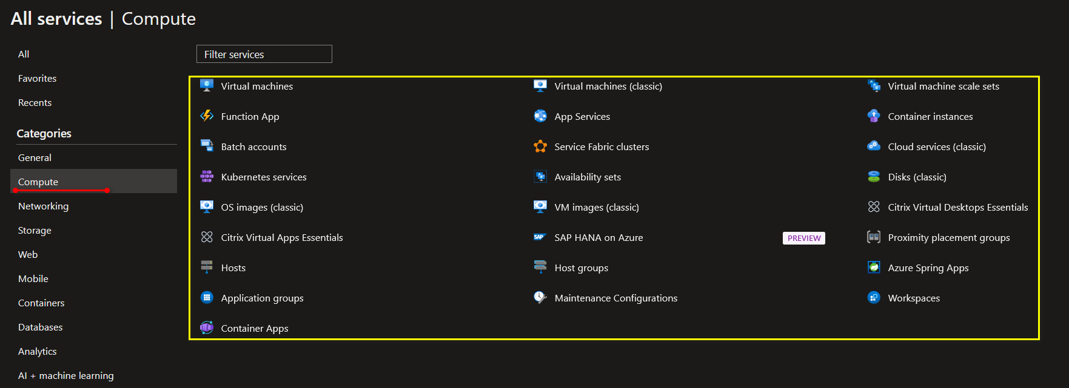Open the Cloud services (classic) link
Image resolution: width=1069 pixels, height=388 pixels.
[x=937, y=146]
